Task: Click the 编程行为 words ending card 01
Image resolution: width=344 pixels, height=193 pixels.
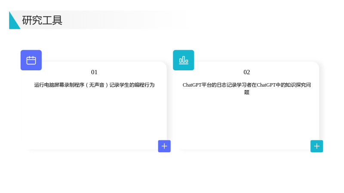Action: click(144, 85)
